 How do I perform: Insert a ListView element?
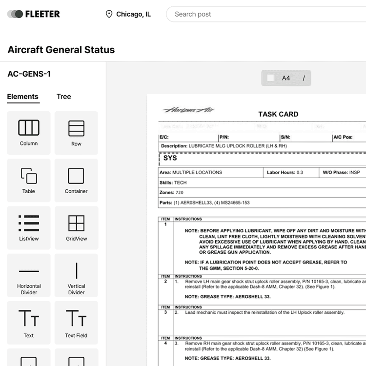tap(29, 227)
